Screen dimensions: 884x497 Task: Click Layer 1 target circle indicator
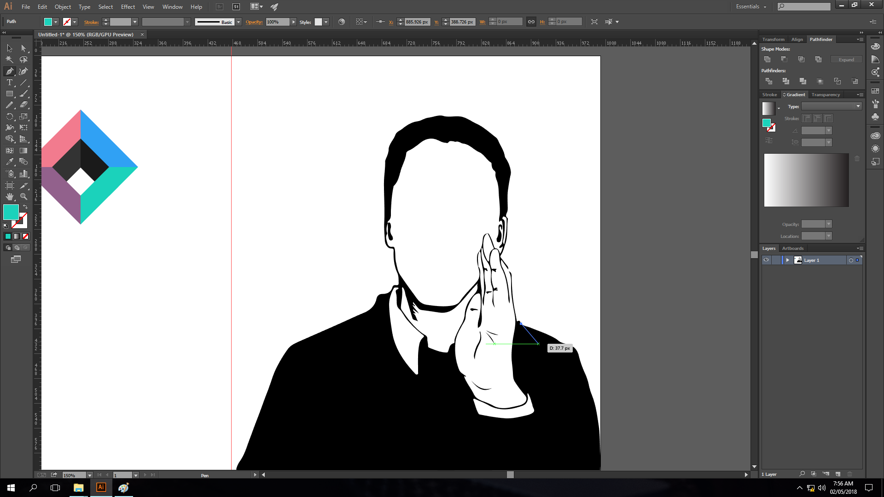pyautogui.click(x=851, y=260)
